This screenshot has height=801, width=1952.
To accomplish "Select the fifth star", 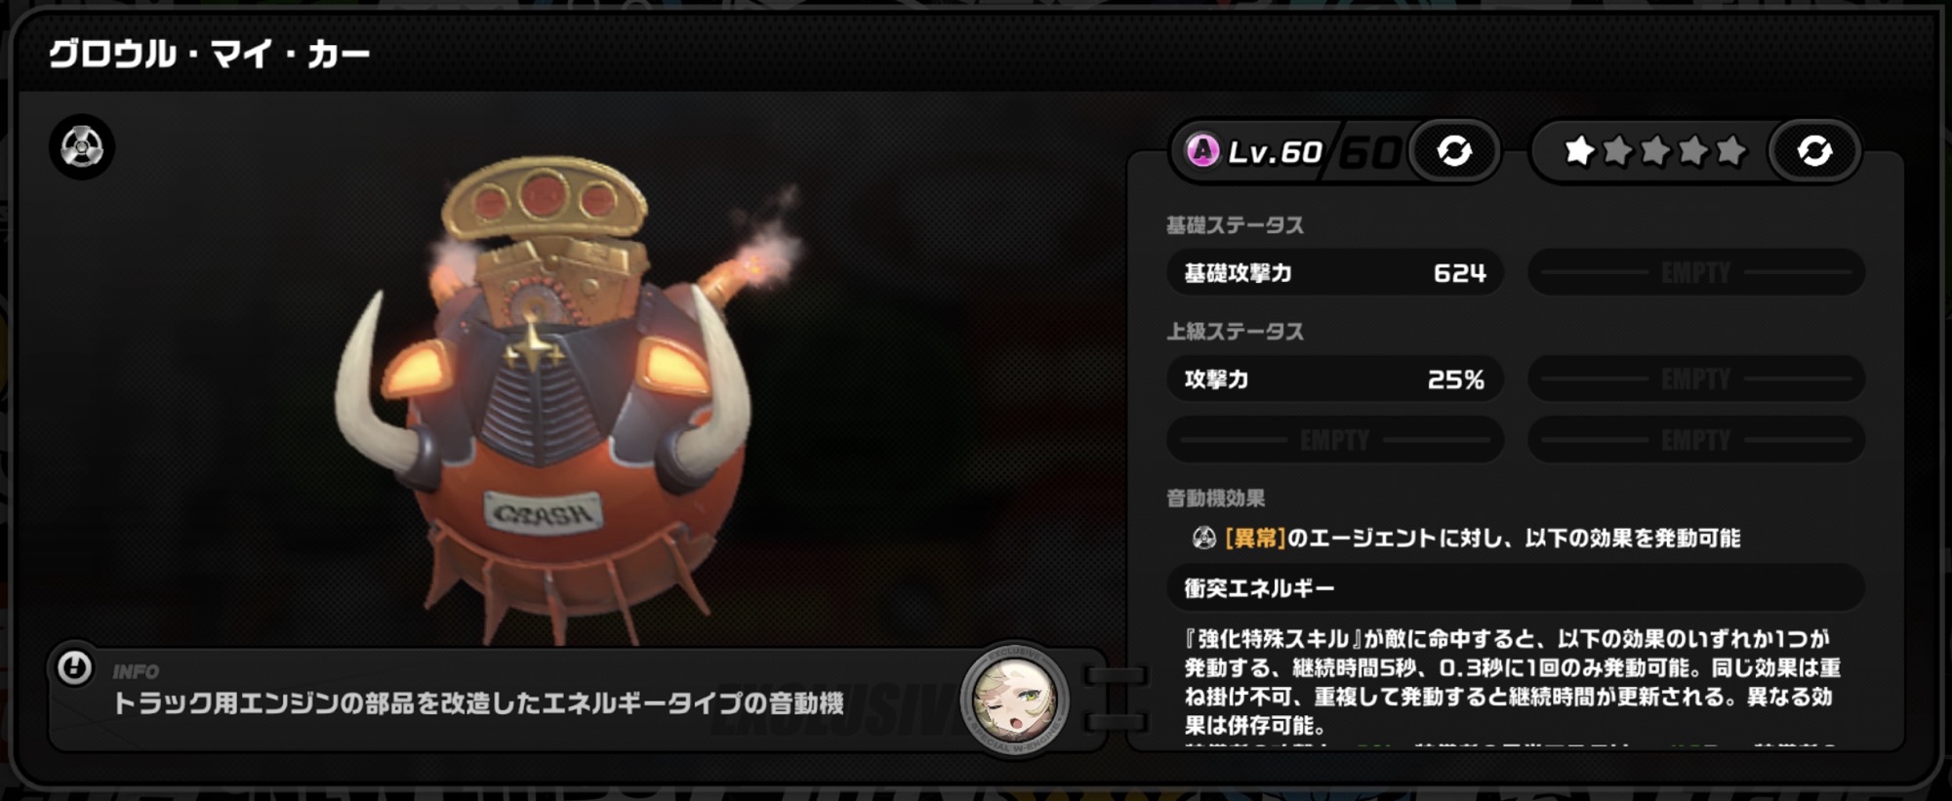I will (x=1731, y=150).
